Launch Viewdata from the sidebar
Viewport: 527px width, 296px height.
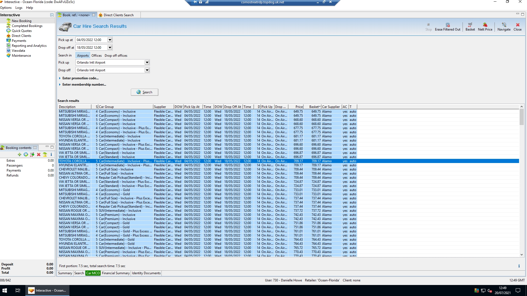(x=18, y=51)
